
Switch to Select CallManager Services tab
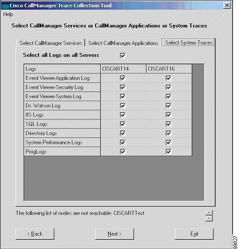tap(51, 43)
